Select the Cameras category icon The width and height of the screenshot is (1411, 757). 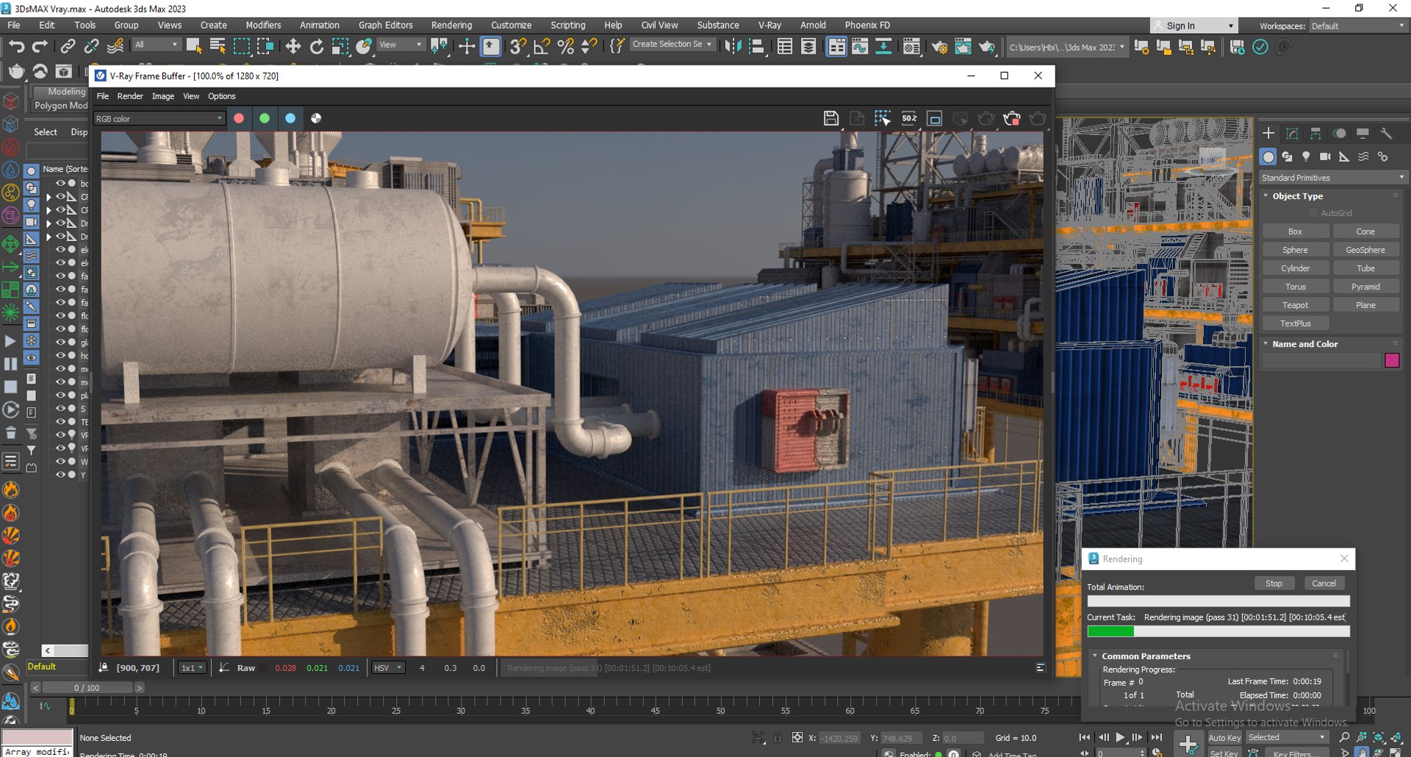click(1325, 157)
